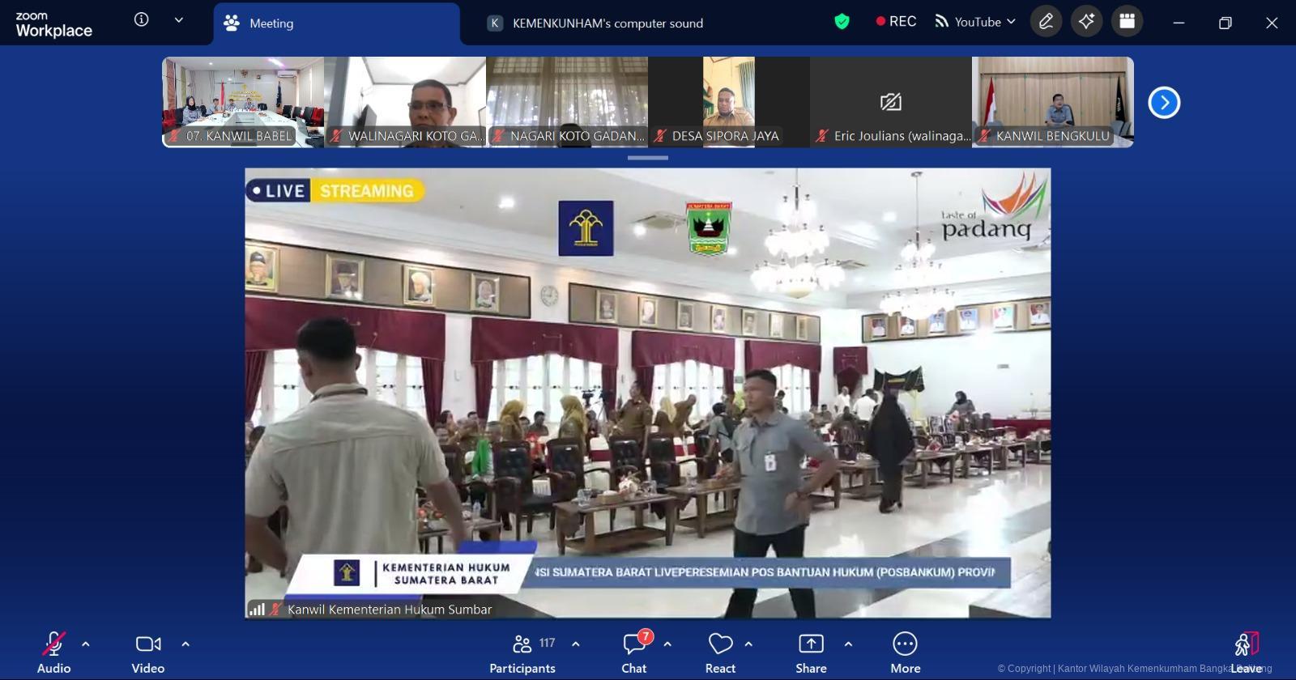Open the Chat panel

click(x=634, y=652)
